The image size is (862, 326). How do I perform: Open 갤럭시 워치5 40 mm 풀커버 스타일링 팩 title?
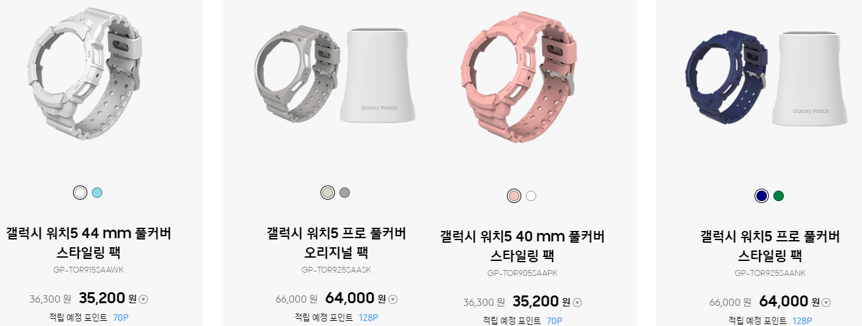click(x=523, y=245)
